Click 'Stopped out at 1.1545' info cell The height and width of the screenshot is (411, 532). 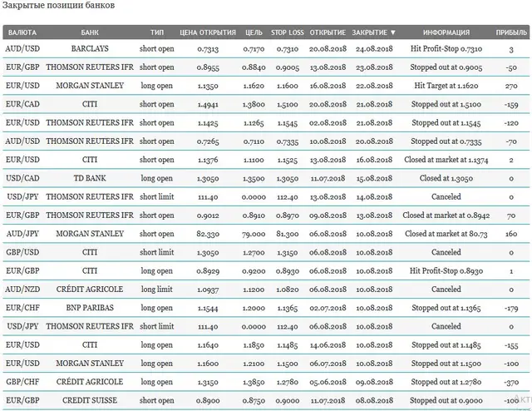point(446,122)
